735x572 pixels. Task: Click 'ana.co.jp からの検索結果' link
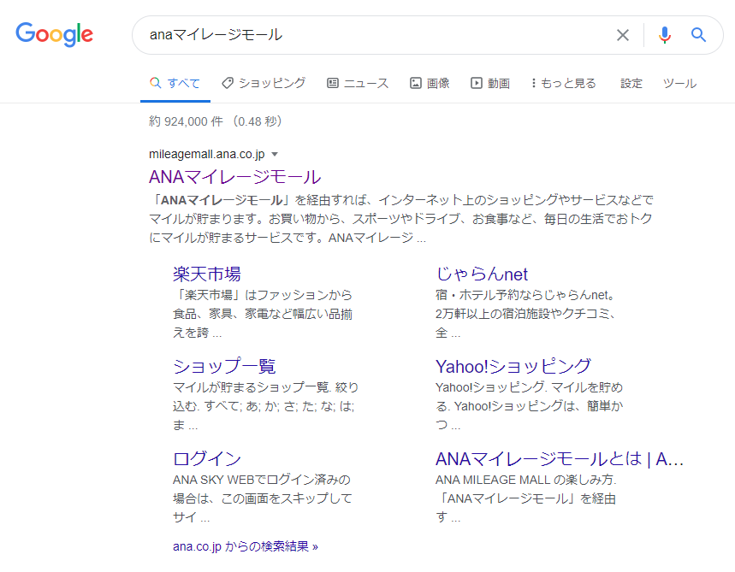(245, 545)
